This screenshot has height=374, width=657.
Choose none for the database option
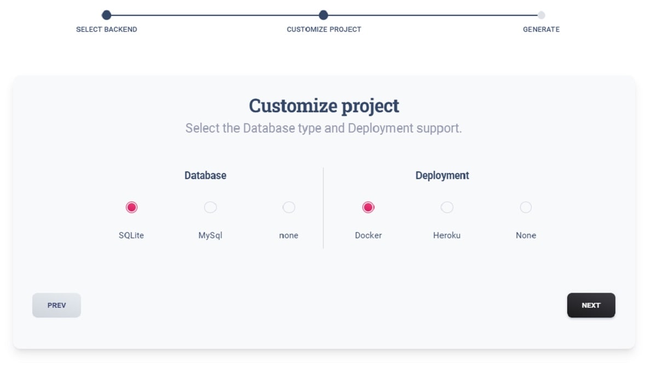click(289, 207)
